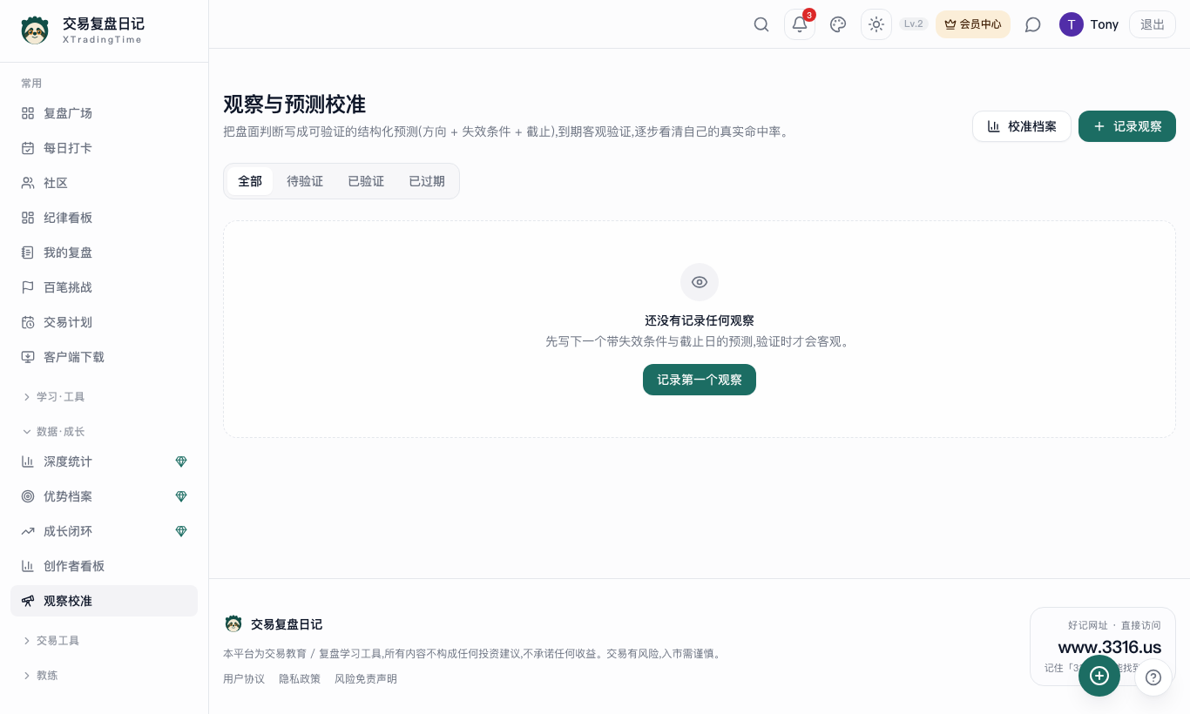Screen dimensions: 1190x714
Task: Click the 观察校准 telescope icon
Action: (x=28, y=601)
